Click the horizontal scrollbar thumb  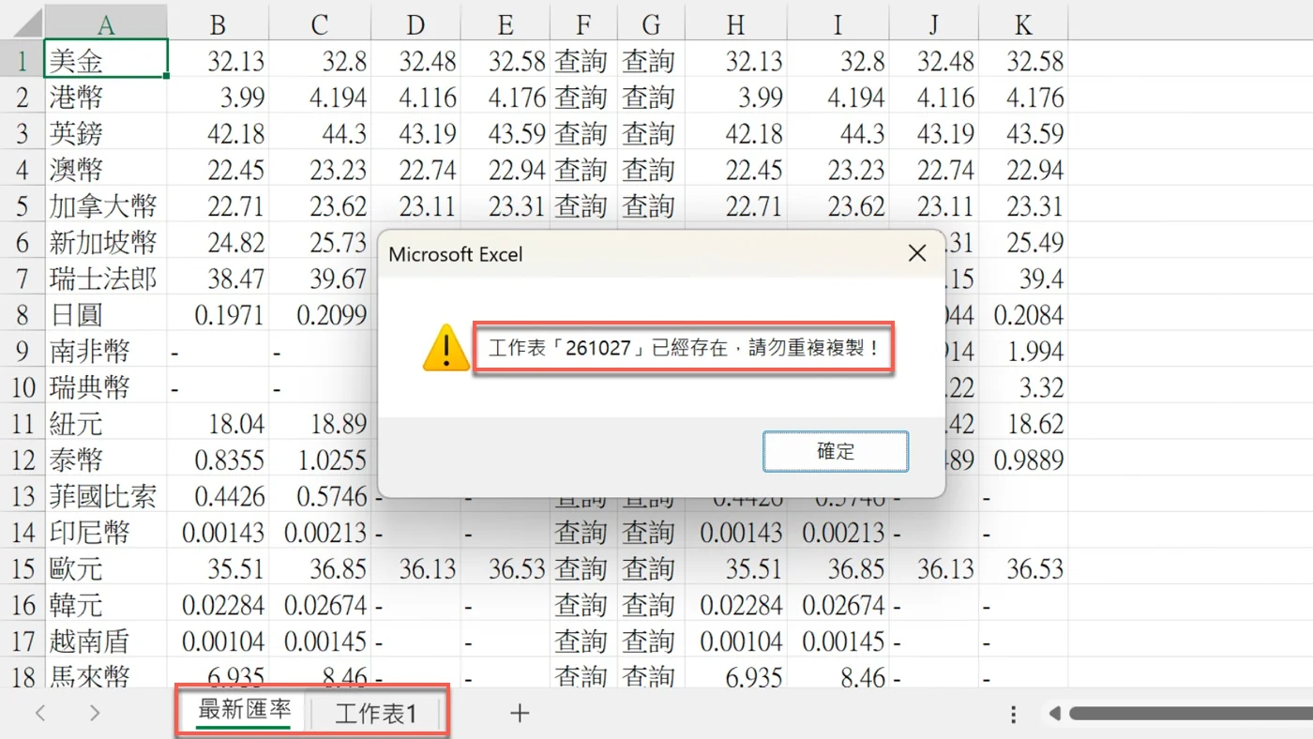coord(1191,714)
